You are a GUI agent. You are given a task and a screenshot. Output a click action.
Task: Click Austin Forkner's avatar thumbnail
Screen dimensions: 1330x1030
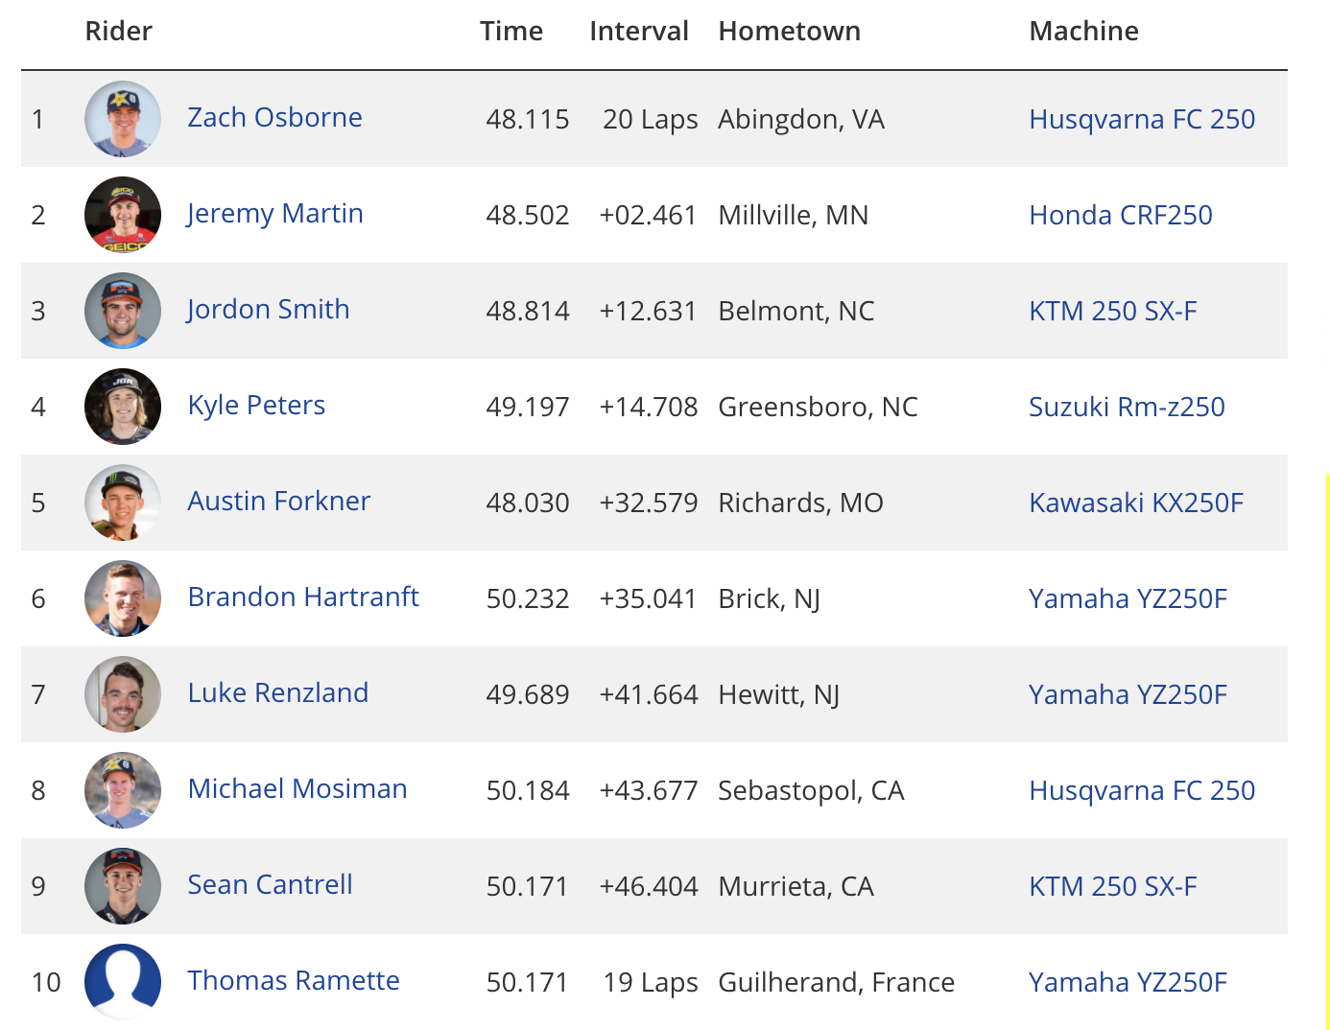[123, 503]
